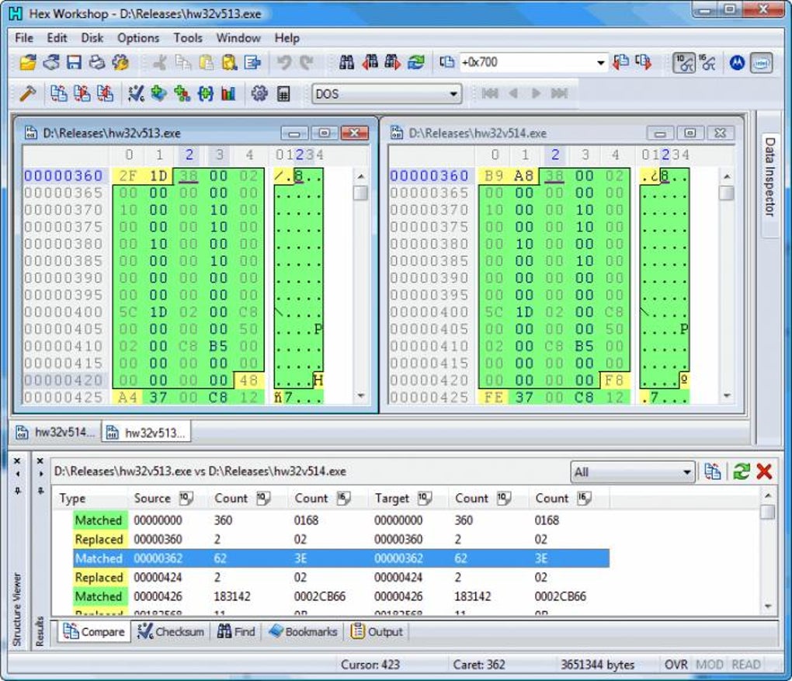This screenshot has width=792, height=681.
Task: Open the Structure Viewer side tab
Action: coord(17,609)
